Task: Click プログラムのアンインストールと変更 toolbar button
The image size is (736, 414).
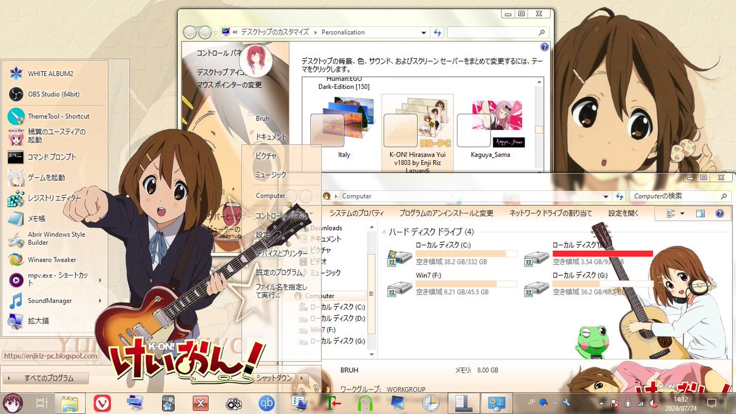Action: [x=446, y=213]
